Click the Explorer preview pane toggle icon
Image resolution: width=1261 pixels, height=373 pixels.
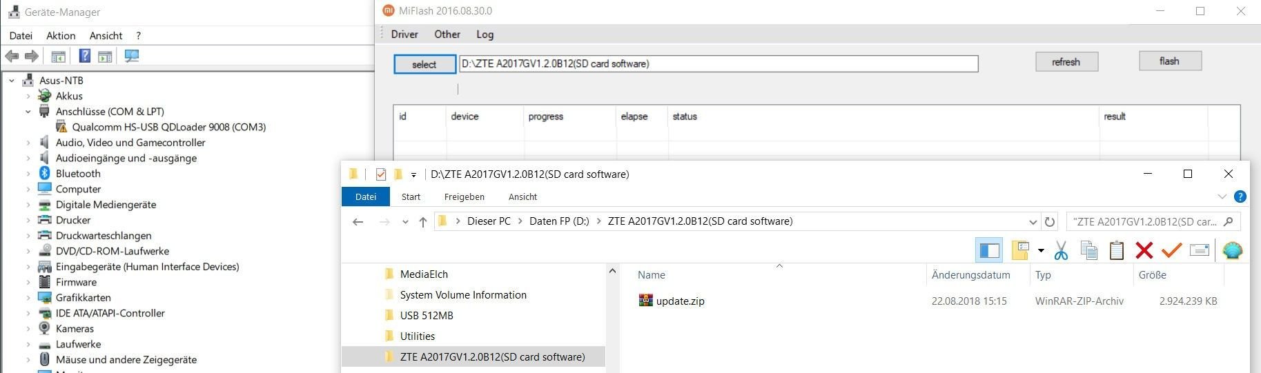989,250
